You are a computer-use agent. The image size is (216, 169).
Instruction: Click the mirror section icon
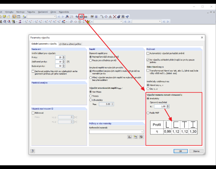click(x=110, y=17)
